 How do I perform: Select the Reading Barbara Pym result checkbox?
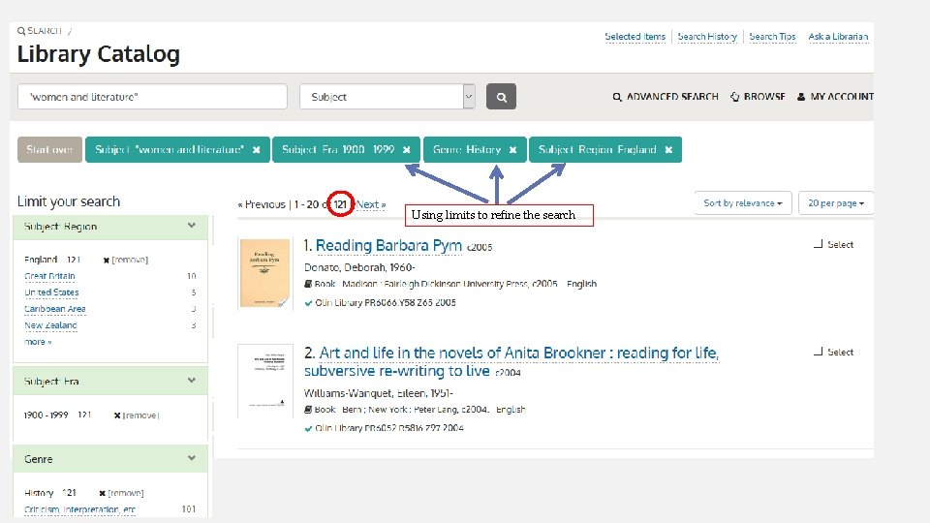pos(819,244)
